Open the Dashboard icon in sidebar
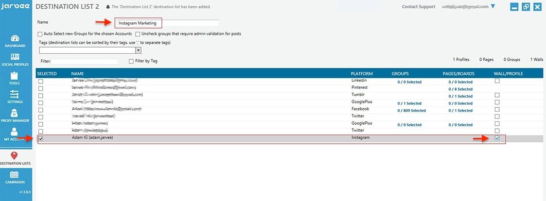The height and width of the screenshot is (201, 546). [x=15, y=39]
